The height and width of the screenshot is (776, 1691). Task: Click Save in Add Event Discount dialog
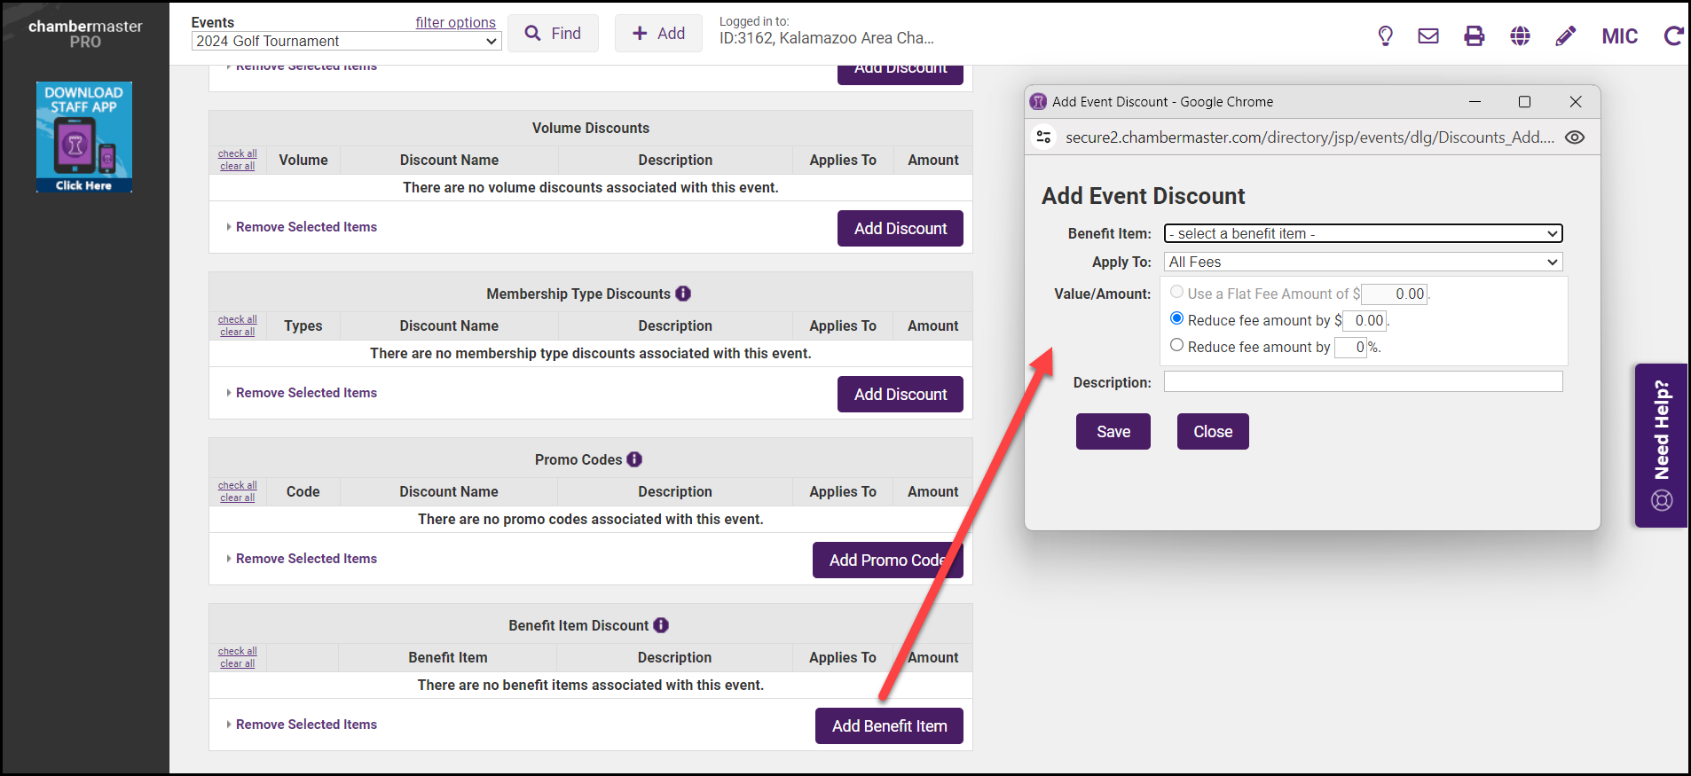coord(1113,432)
